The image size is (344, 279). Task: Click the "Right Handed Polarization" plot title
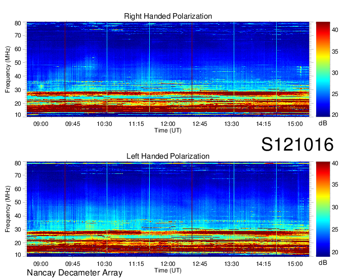168,16
